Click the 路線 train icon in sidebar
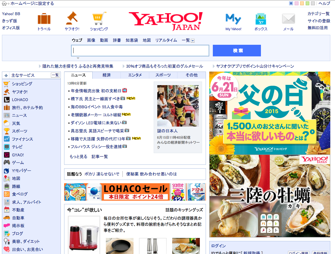 pos(7,186)
